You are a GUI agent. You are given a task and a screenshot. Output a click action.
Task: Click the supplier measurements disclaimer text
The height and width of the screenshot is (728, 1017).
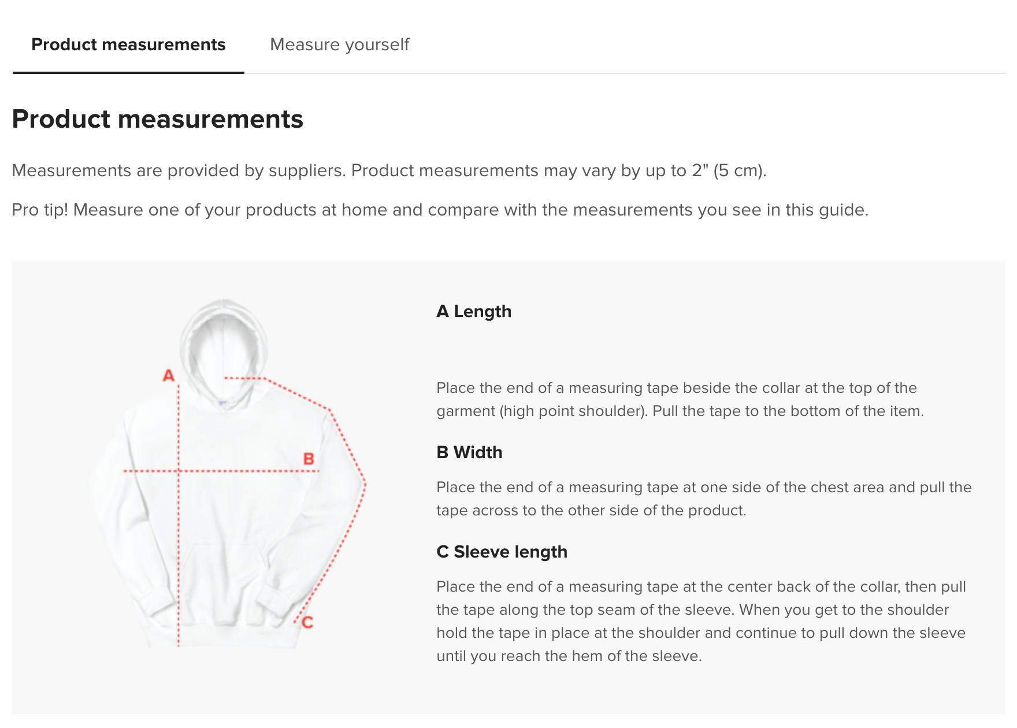[389, 170]
